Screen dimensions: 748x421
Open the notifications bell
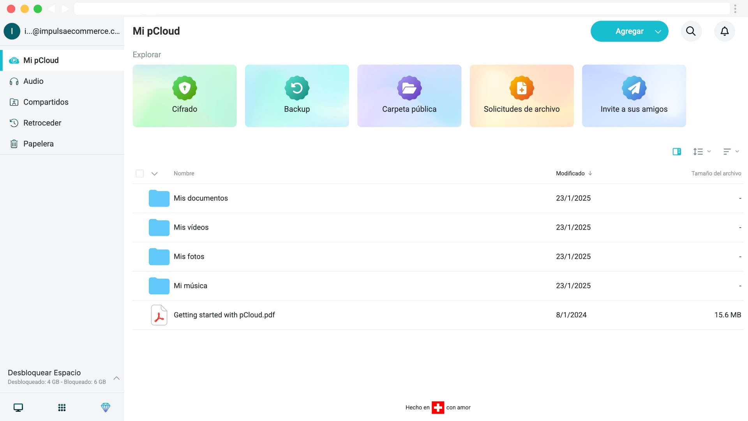(x=725, y=31)
